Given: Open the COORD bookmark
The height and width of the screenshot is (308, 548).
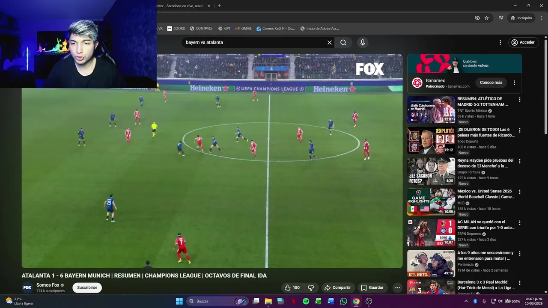Looking at the screenshot, I should [176, 29].
